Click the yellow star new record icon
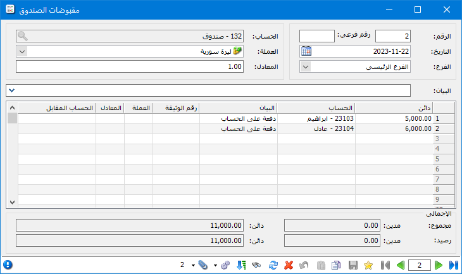The image size is (462, 274). (x=368, y=265)
